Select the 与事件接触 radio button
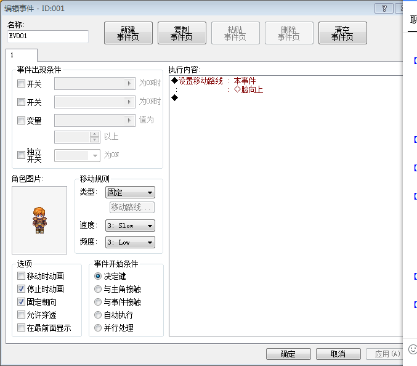Viewport: 417px width, 366px height. pos(98,302)
